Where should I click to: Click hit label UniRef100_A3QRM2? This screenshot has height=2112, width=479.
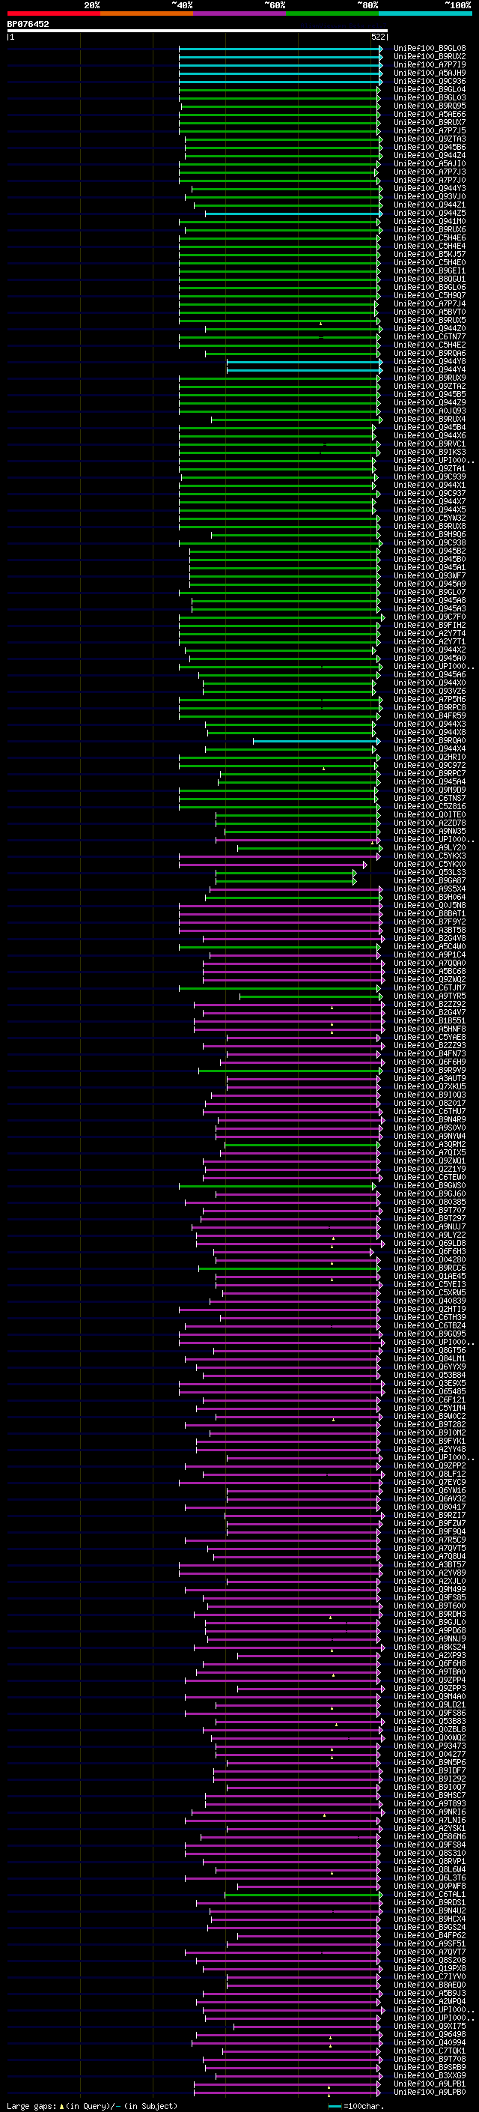(x=429, y=1145)
